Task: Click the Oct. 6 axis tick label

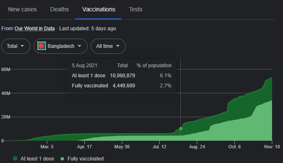Action: [235, 147]
